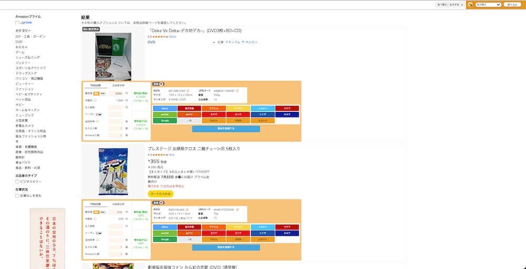Click the prime logo in sidebar
Viewport: 526px width, 269px height.
point(26,23)
